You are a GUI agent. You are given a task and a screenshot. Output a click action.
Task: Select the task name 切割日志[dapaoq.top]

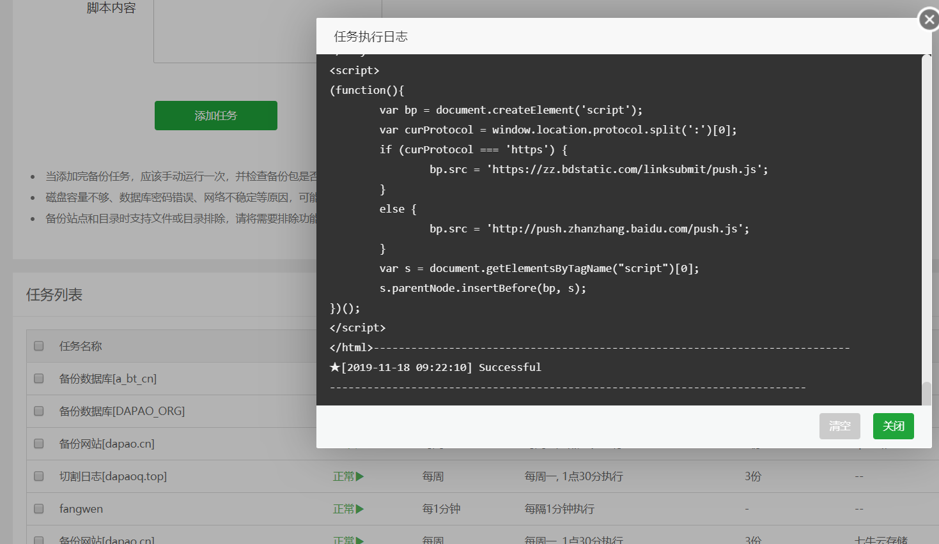coord(113,476)
